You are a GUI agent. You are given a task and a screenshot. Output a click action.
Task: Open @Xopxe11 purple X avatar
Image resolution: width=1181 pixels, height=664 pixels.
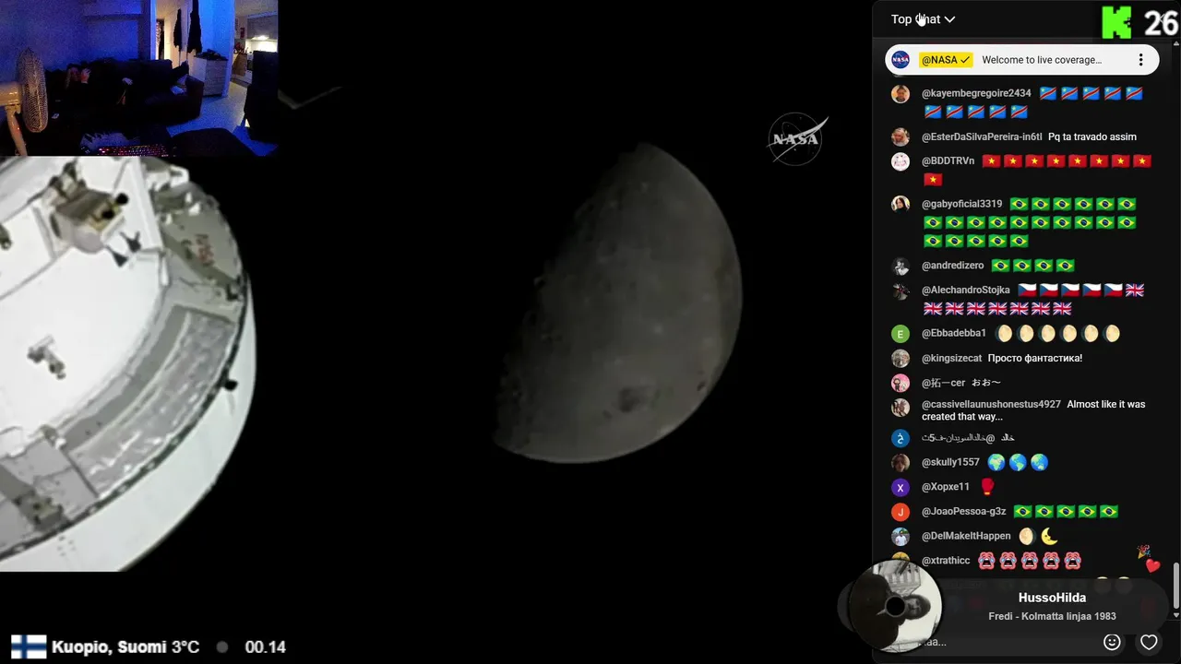click(901, 487)
